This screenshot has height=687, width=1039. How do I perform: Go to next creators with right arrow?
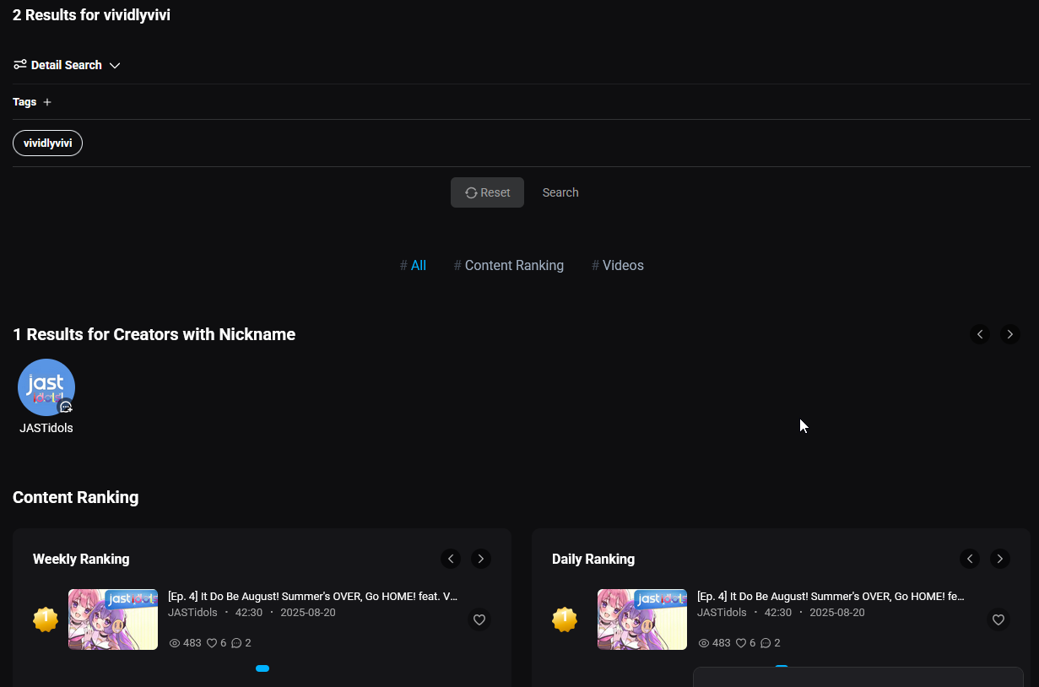point(1010,334)
